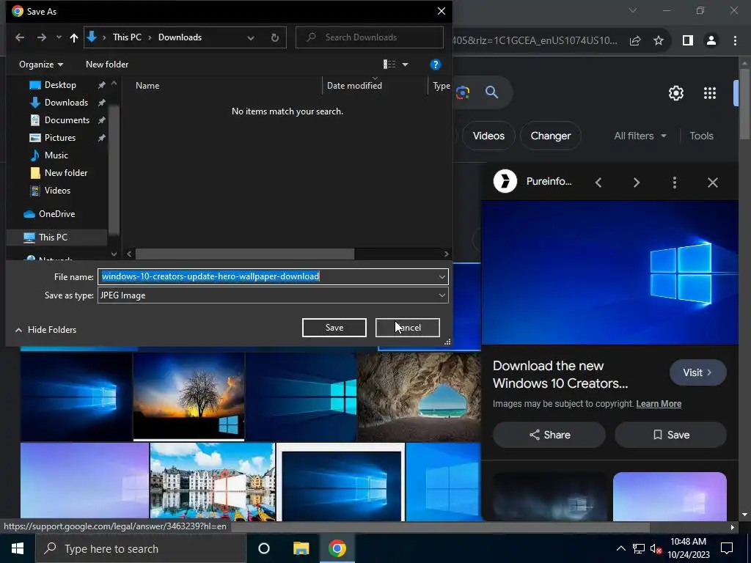Open preview panel more options
The image size is (751, 563).
coord(675,183)
